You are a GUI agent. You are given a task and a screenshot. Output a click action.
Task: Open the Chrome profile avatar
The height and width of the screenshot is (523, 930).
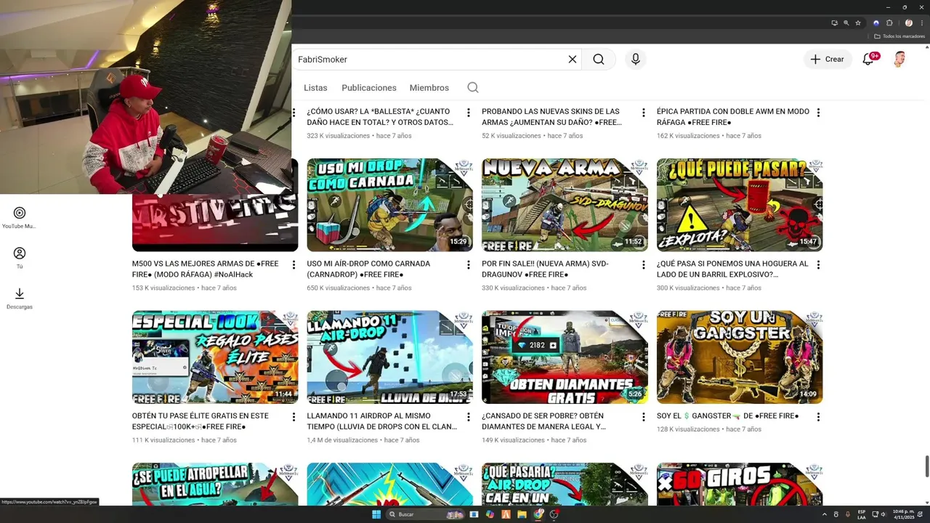pyautogui.click(x=908, y=23)
